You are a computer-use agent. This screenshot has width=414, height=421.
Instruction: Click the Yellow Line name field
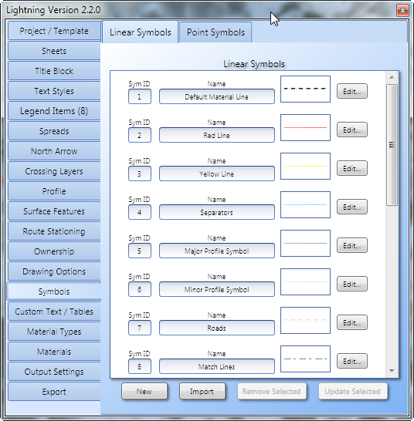tap(217, 173)
